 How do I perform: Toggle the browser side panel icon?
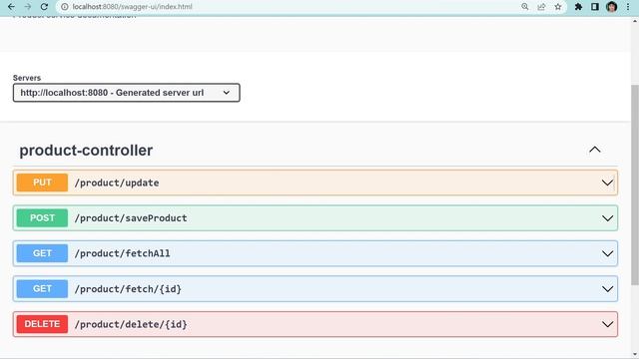(595, 7)
